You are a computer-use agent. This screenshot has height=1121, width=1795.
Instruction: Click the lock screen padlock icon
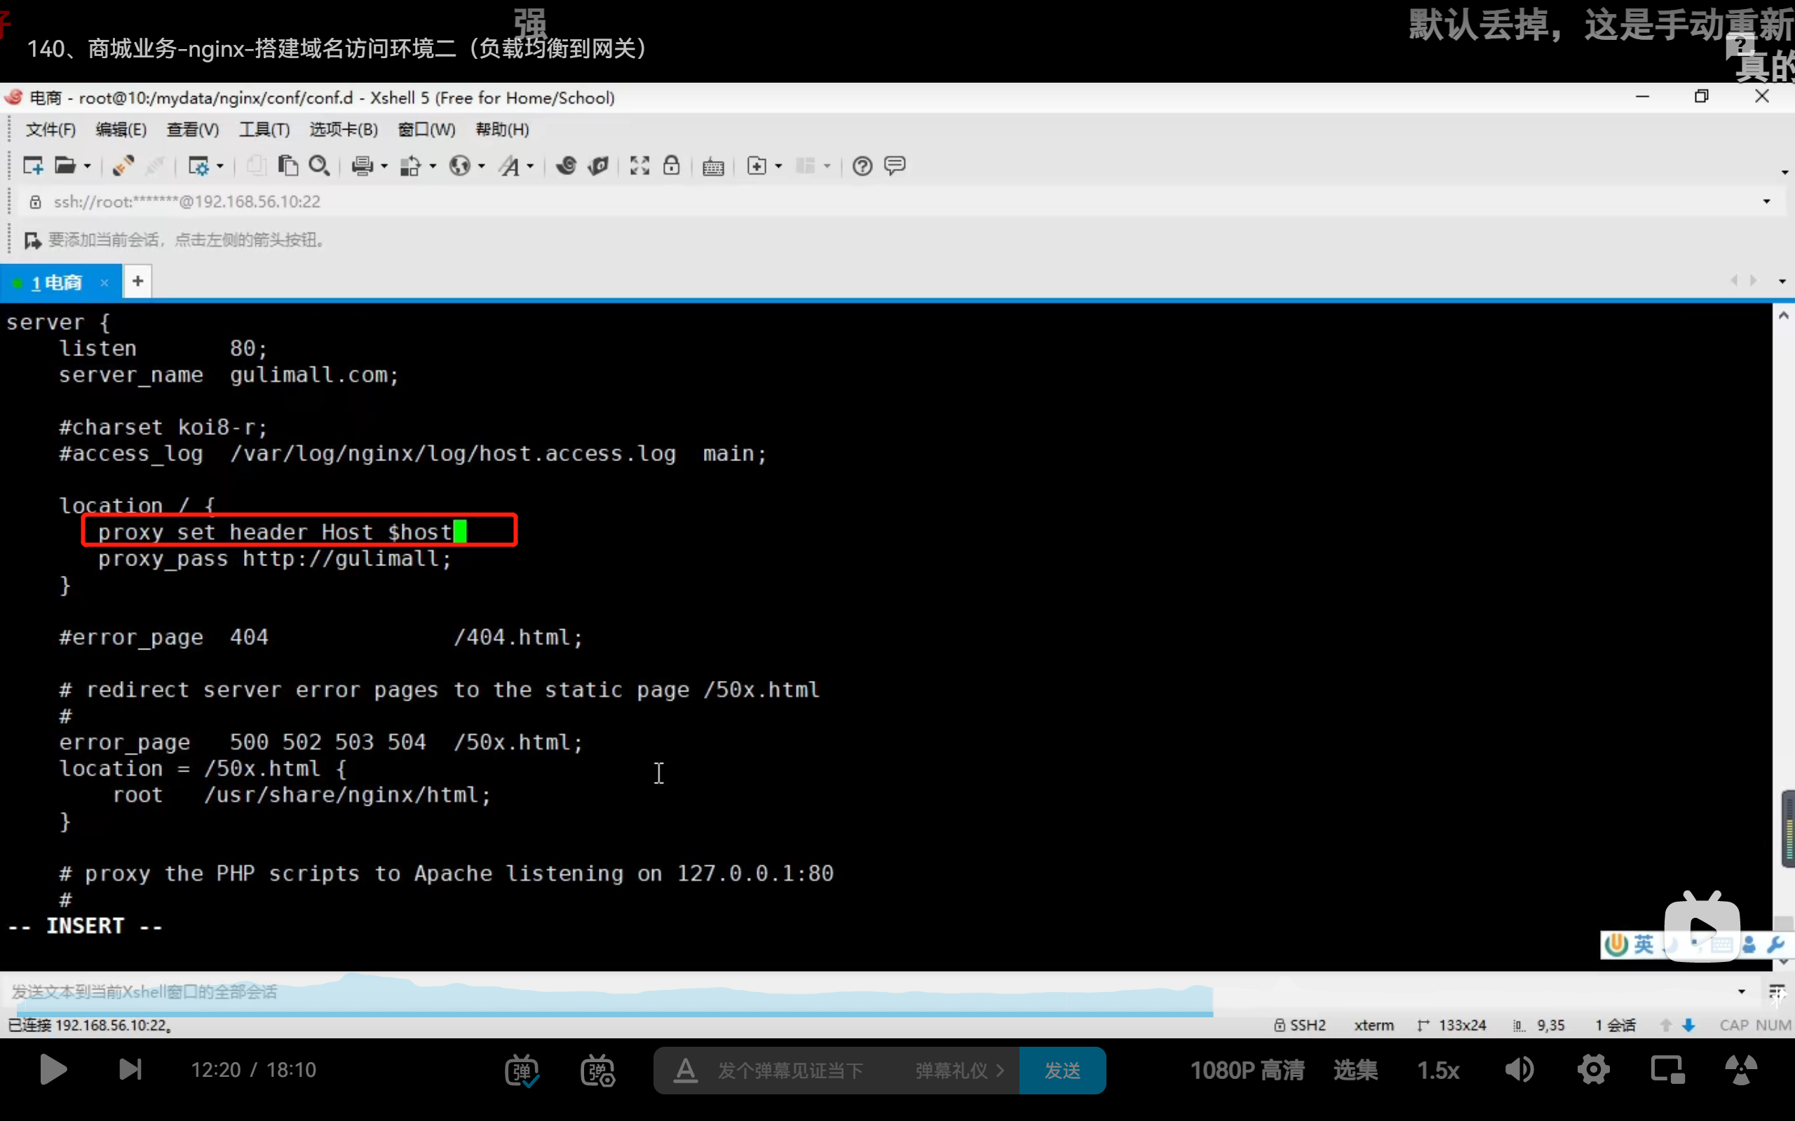[671, 165]
